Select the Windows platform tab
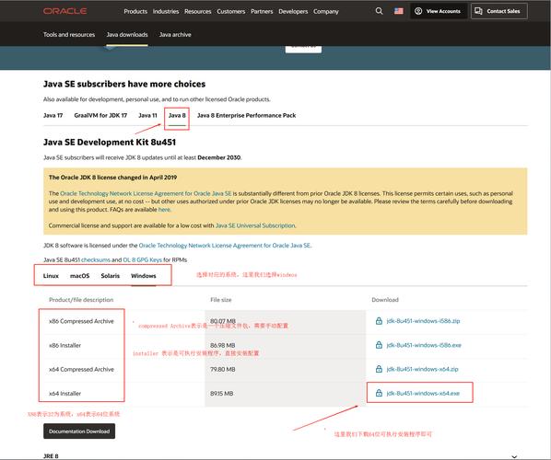Screen dimensions: 551x460 coord(144,275)
